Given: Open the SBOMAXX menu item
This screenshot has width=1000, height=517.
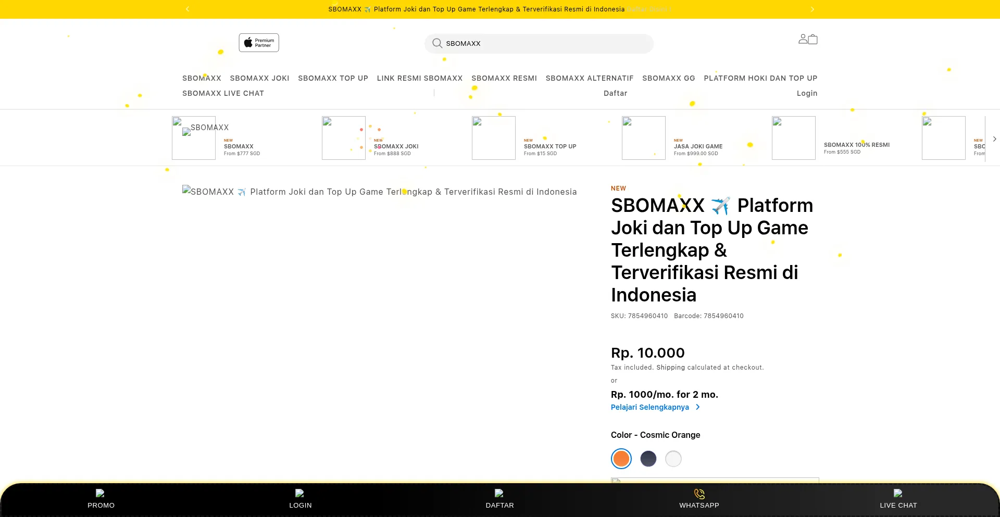Looking at the screenshot, I should pyautogui.click(x=202, y=78).
